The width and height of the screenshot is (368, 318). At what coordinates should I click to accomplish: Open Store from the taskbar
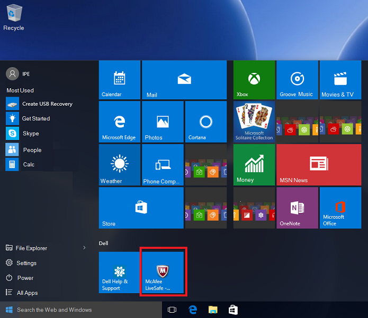(x=233, y=310)
